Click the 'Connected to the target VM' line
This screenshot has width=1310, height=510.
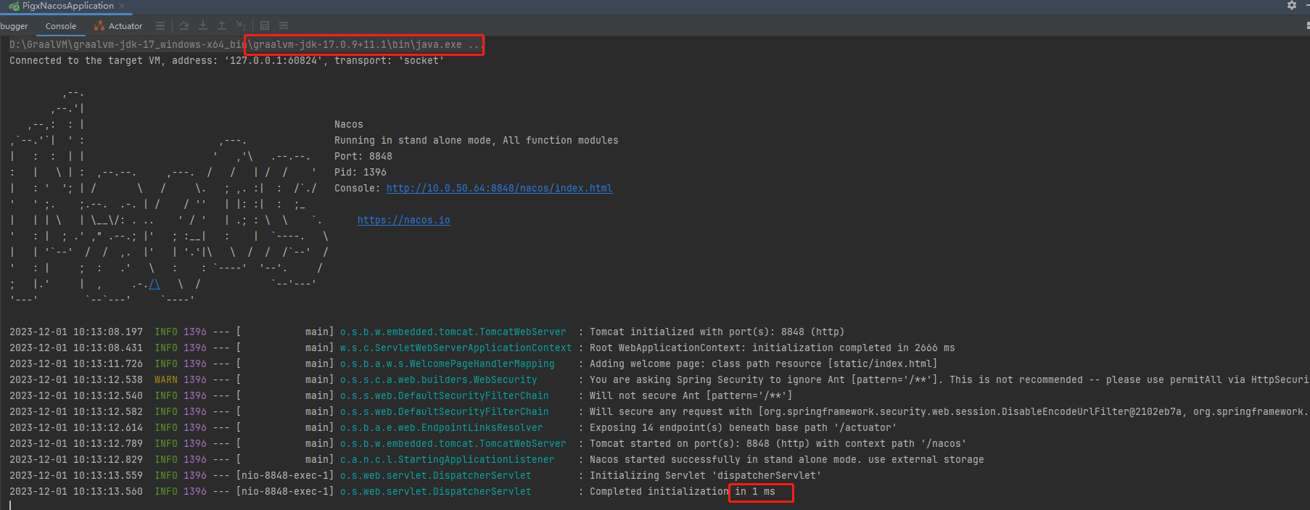[226, 61]
